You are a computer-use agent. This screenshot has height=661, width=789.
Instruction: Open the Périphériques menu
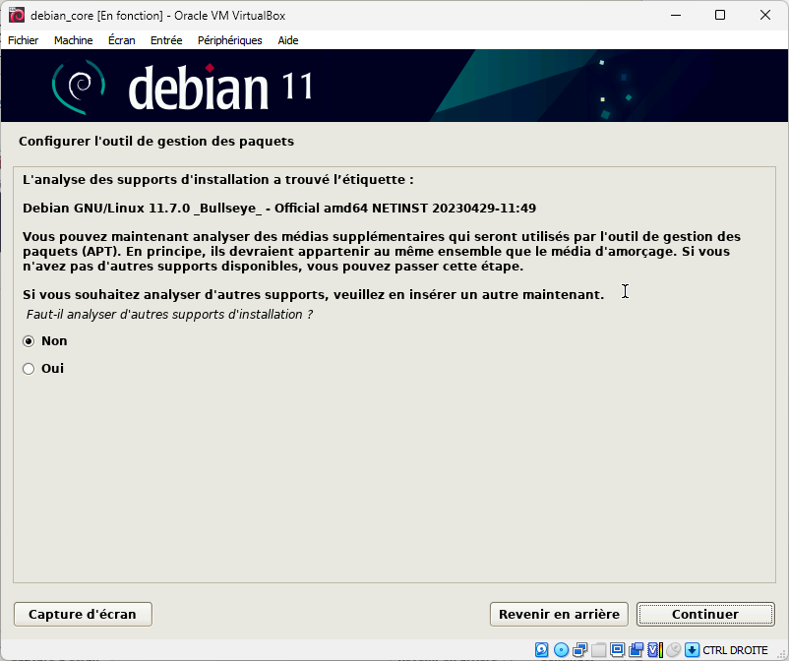coord(230,40)
